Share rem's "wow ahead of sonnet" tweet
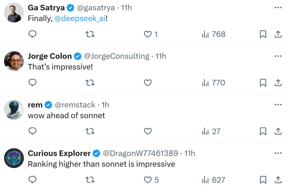The width and height of the screenshot is (289, 189). coord(278,131)
